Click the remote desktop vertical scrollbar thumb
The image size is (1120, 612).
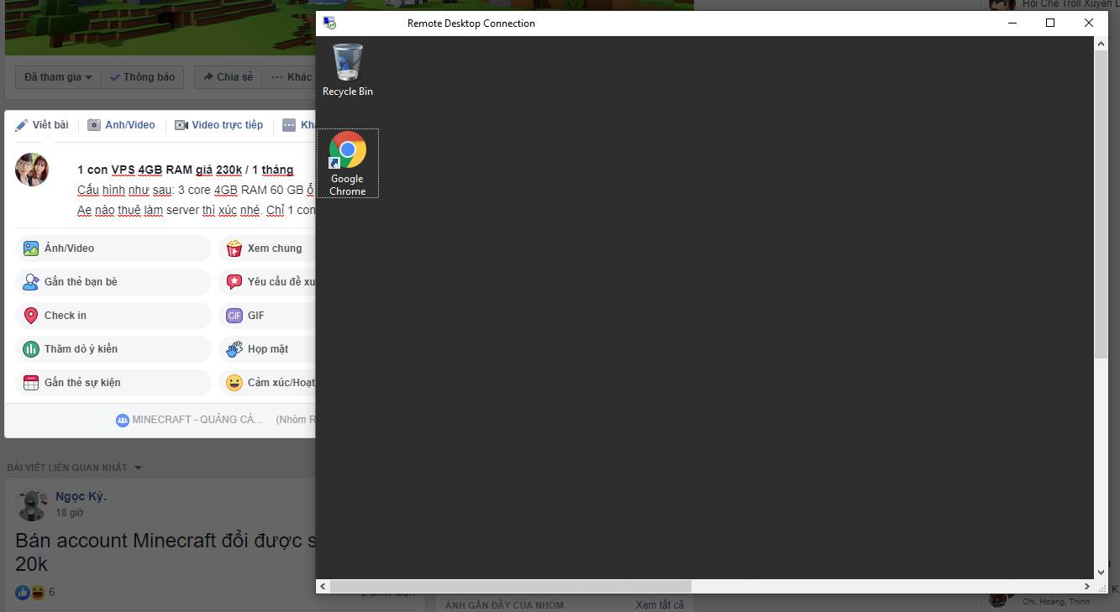1101,205
